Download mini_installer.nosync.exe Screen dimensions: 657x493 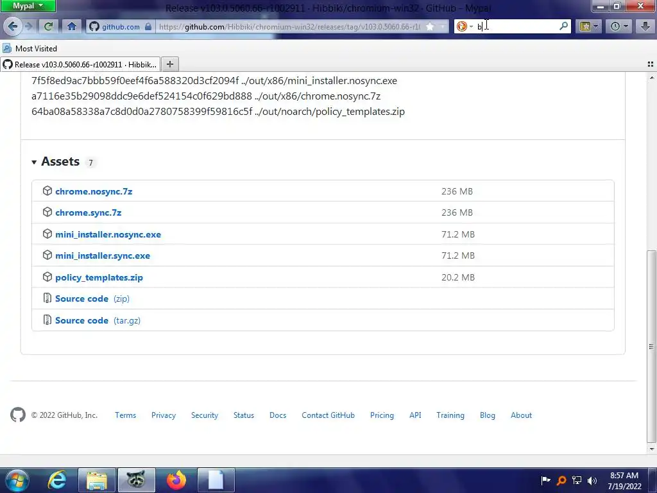pos(108,234)
